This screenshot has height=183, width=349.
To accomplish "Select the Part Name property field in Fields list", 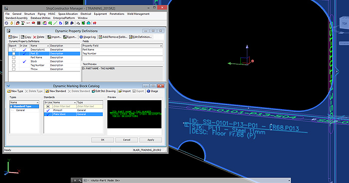I will [x=123, y=50].
